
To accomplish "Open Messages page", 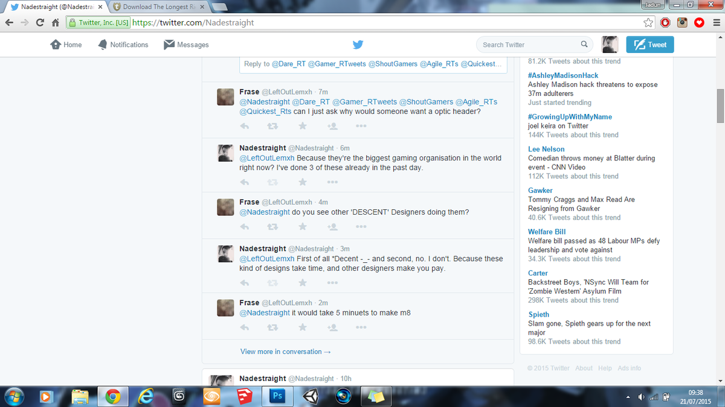I will point(186,45).
